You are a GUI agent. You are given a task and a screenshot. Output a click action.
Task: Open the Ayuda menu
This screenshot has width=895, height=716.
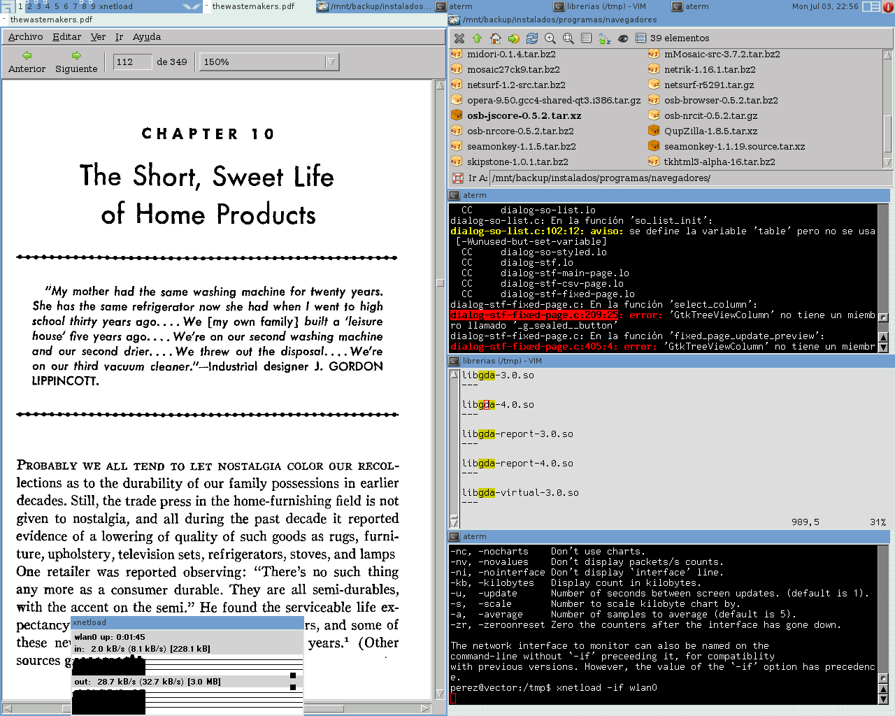coord(147,36)
